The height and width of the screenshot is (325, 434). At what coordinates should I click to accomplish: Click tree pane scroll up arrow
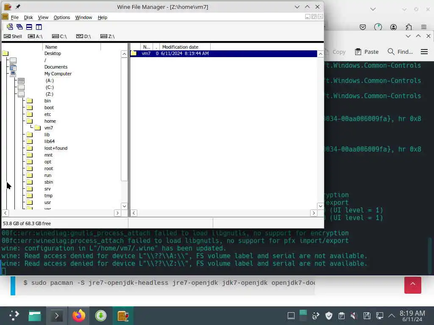click(x=124, y=54)
